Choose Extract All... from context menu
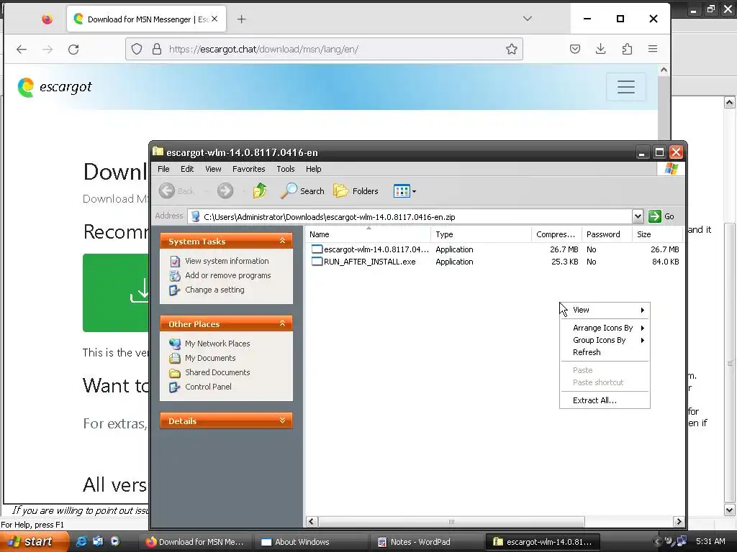 pyautogui.click(x=605, y=400)
